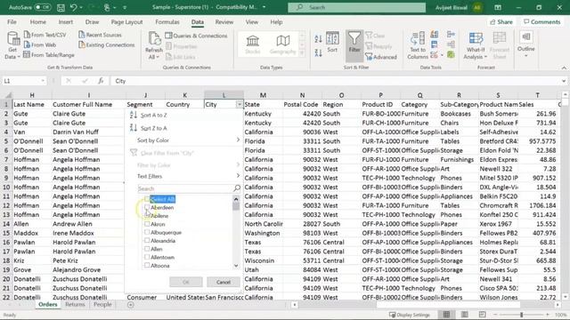Choose From Web import
570x320 pixels.
point(40,44)
